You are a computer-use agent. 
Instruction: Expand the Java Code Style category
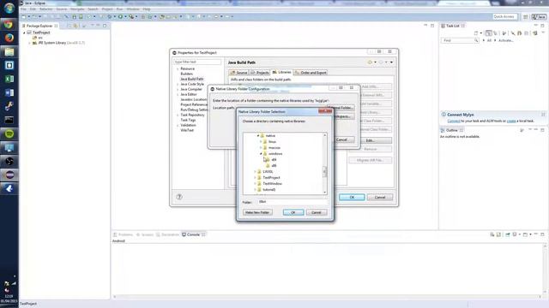178,84
